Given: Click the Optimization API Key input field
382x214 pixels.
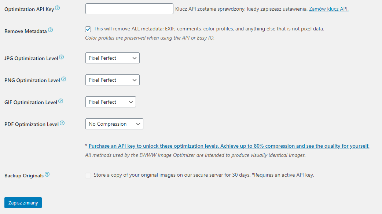Looking at the screenshot, I should tap(129, 9).
